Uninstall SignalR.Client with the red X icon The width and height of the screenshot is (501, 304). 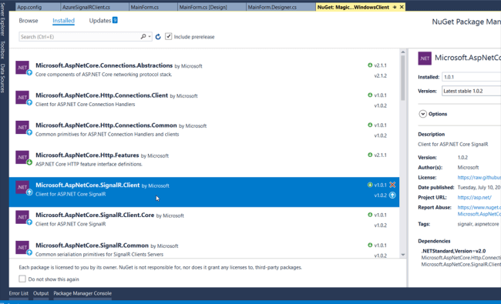pyautogui.click(x=392, y=185)
